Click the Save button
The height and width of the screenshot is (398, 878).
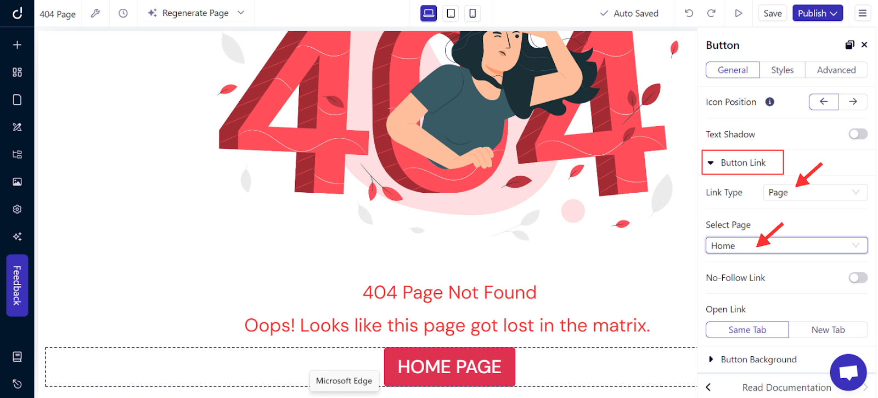(773, 13)
